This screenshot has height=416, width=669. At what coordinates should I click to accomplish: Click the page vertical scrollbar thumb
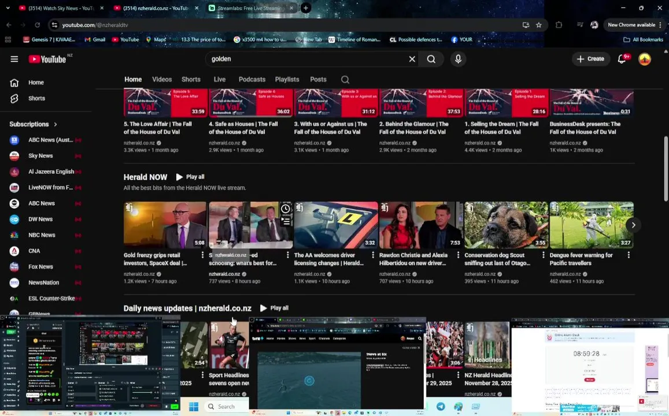(x=666, y=168)
